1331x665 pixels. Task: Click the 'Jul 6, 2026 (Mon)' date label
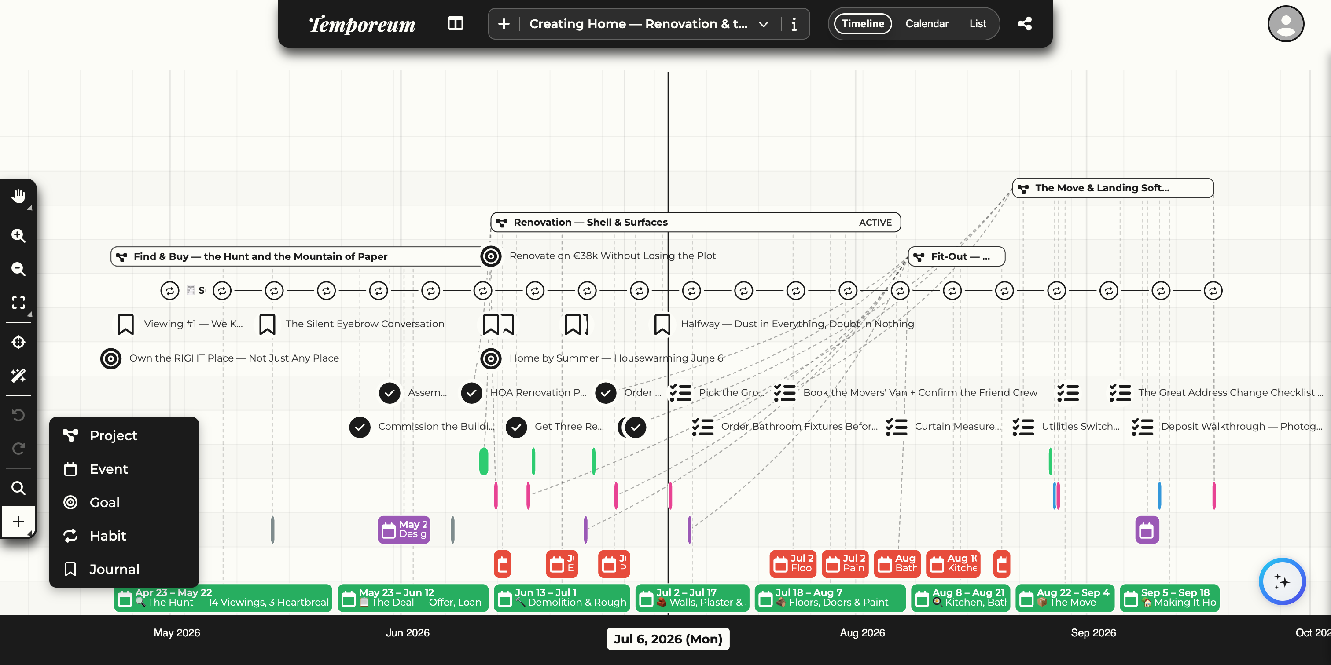(x=668, y=639)
